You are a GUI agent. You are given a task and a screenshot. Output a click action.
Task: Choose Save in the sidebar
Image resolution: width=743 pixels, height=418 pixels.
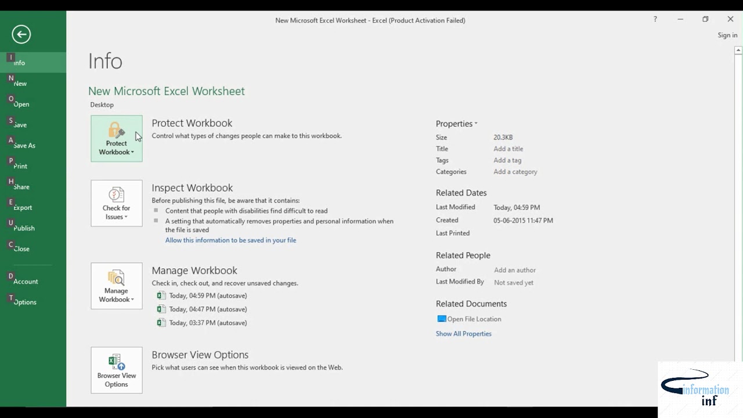33,125
